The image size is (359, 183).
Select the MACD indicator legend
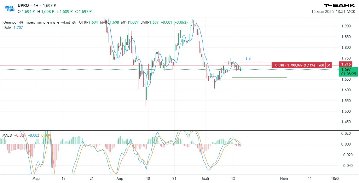(x=7, y=135)
